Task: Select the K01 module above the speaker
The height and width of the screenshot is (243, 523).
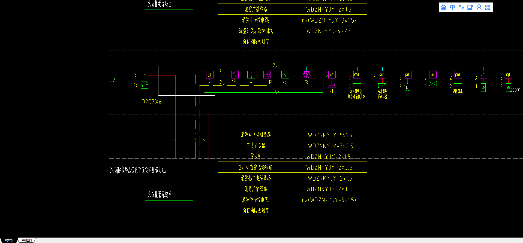Action: [332, 75]
